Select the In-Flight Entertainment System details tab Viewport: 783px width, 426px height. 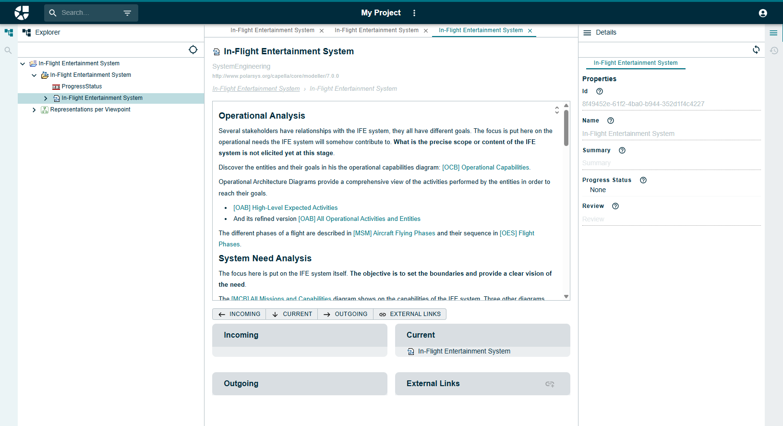(636, 63)
